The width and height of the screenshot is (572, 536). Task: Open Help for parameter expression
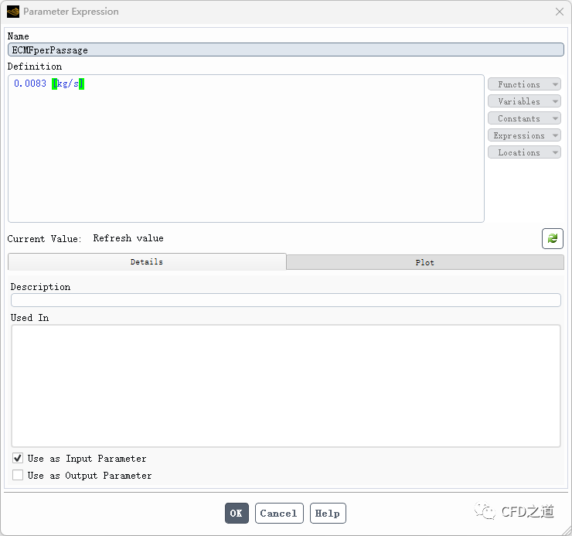coord(328,513)
